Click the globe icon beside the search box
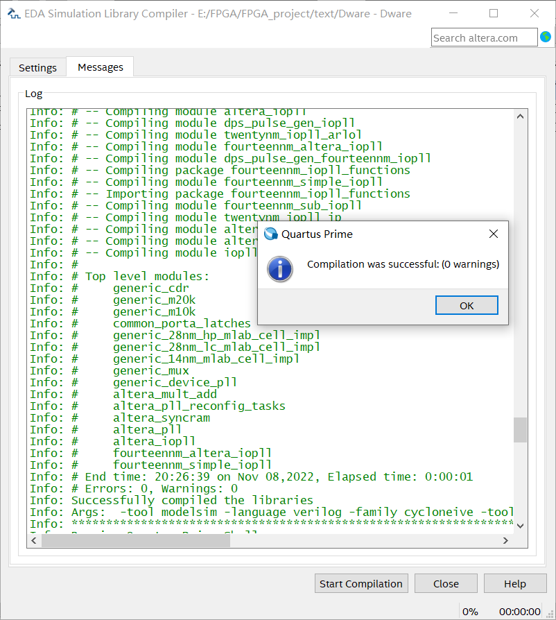 click(x=546, y=37)
